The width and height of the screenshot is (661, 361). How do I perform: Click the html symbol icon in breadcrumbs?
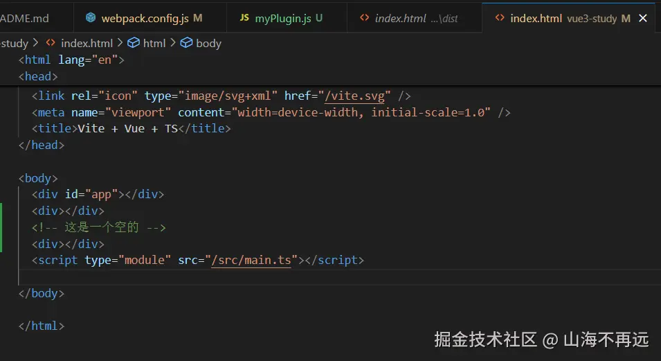tap(134, 43)
